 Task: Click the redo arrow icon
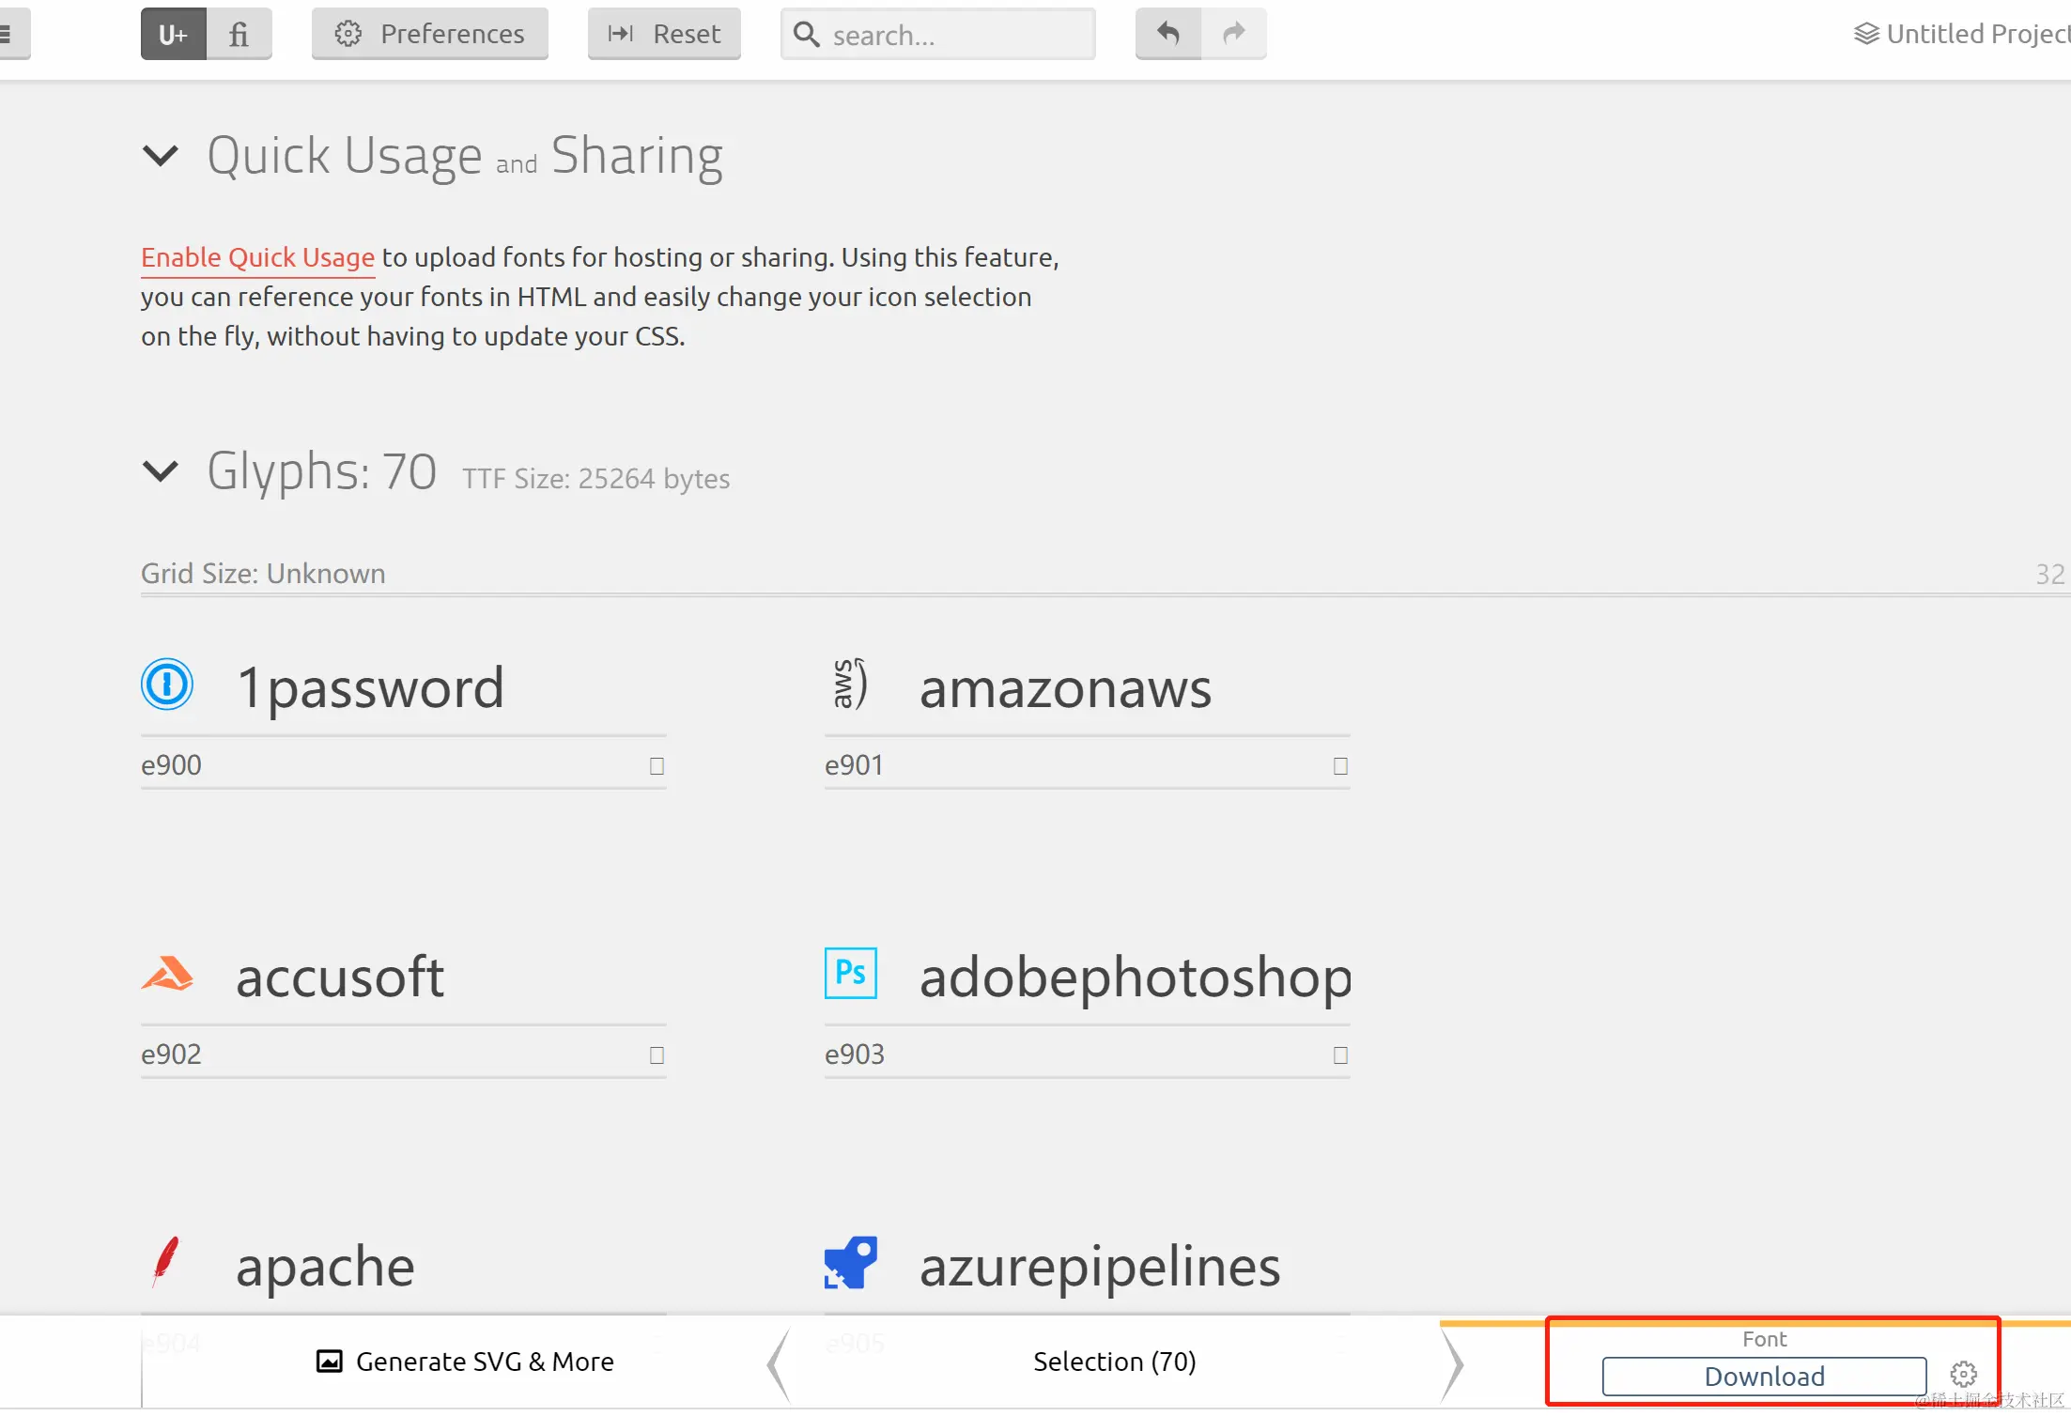[x=1233, y=34]
